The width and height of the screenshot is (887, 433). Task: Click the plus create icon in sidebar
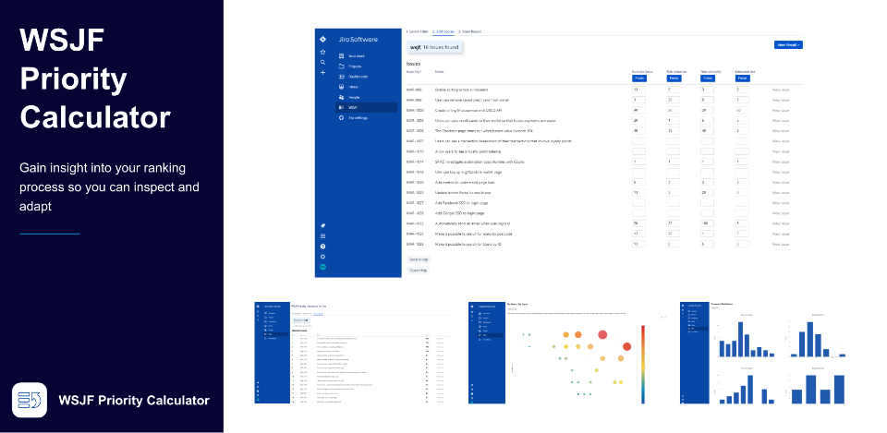322,72
